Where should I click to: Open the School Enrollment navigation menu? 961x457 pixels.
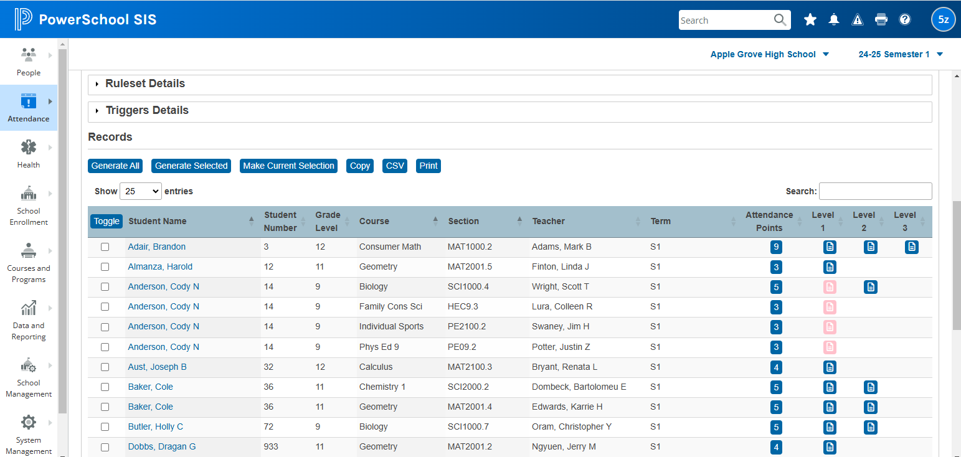click(29, 205)
